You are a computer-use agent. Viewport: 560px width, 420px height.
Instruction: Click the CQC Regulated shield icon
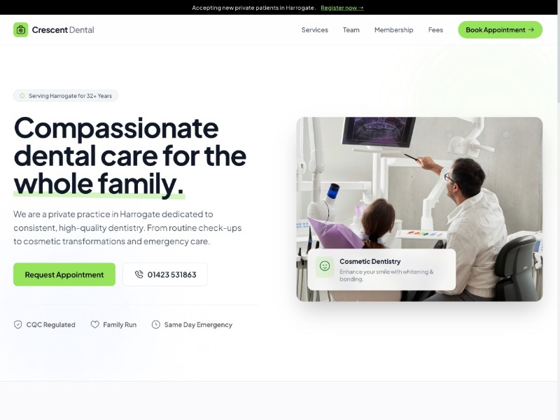pyautogui.click(x=18, y=325)
